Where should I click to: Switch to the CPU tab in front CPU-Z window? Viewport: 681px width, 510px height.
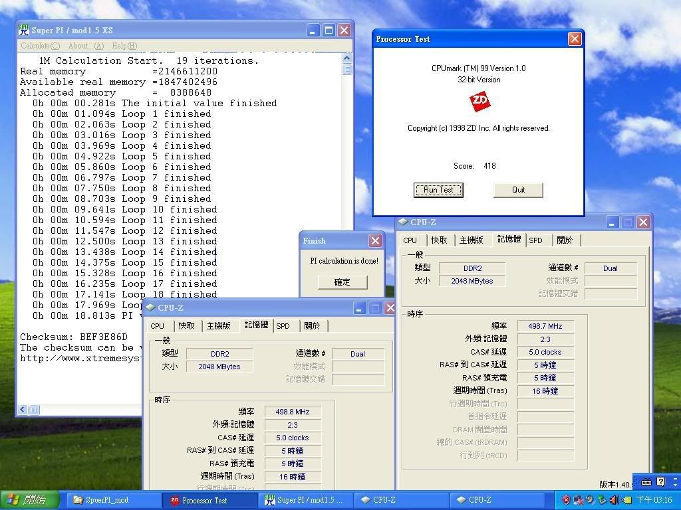tap(157, 326)
